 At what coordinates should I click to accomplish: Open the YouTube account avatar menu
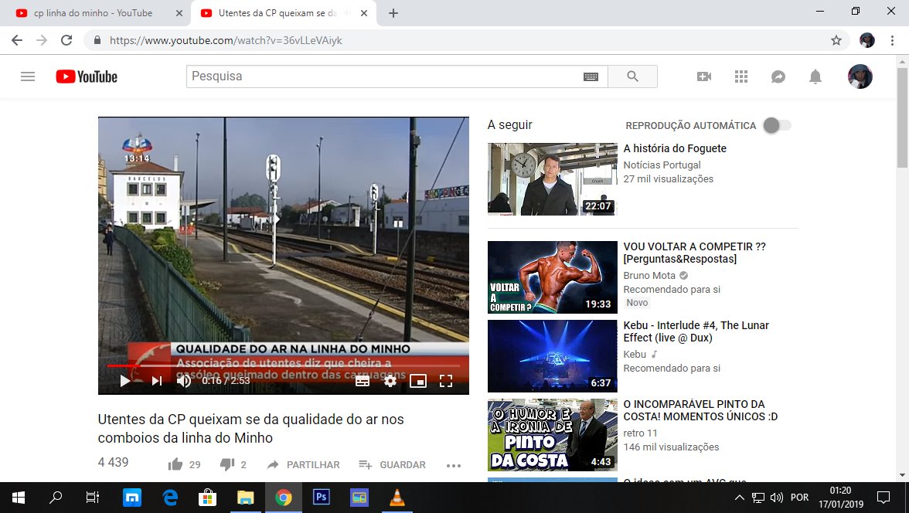coord(860,76)
